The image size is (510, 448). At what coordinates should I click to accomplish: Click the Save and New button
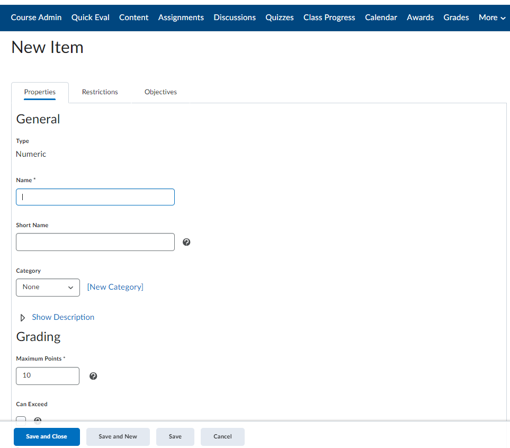118,437
